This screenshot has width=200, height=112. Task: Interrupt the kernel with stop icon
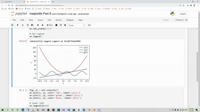56,25
